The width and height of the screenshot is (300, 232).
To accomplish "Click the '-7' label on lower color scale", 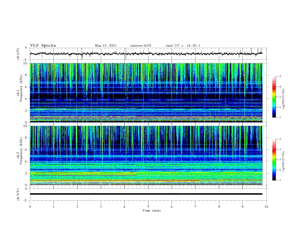I will [279, 180].
